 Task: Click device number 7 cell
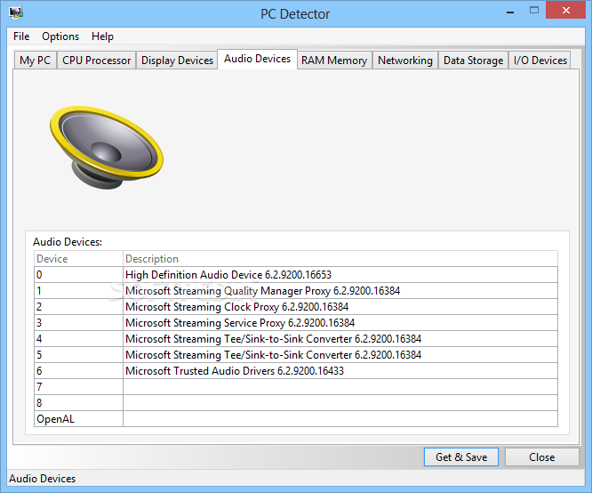coord(78,387)
